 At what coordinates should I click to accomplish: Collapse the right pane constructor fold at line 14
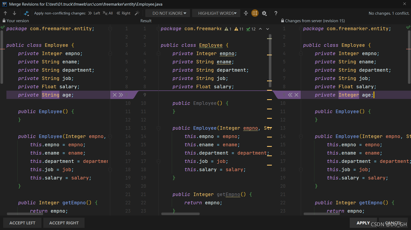tap(301, 136)
